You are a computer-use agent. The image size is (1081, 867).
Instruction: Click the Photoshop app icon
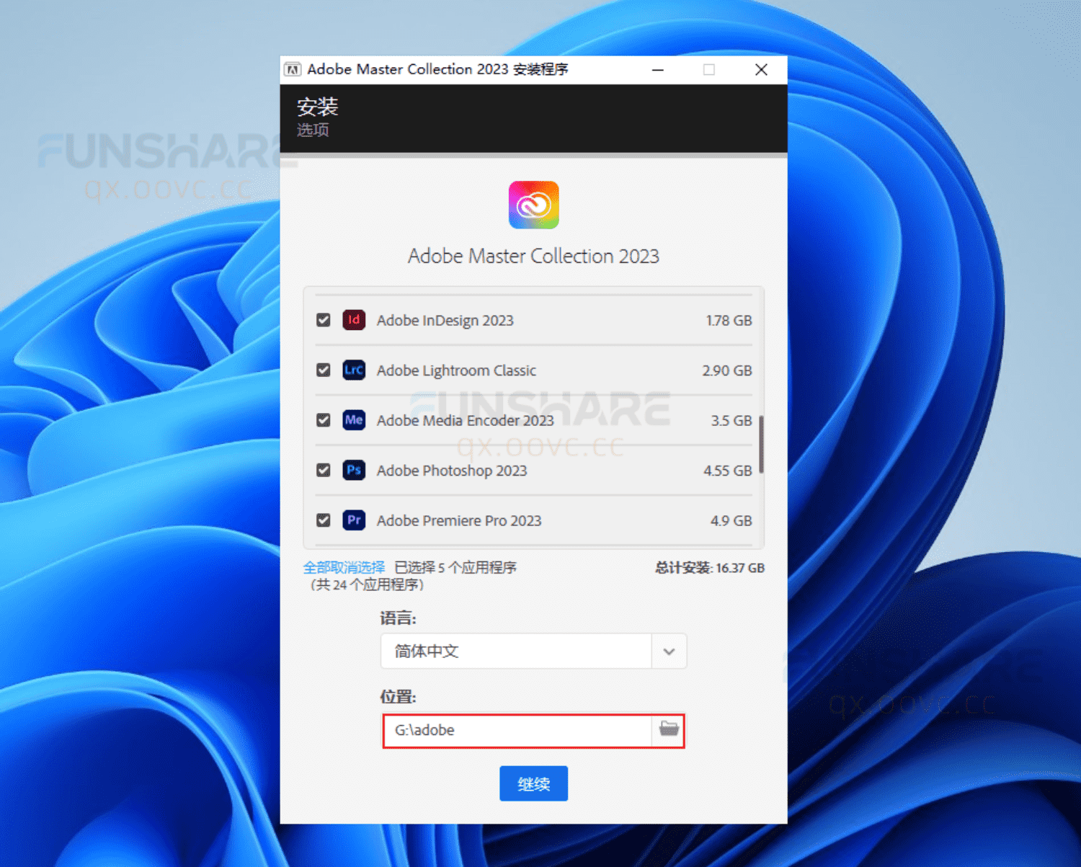click(353, 471)
